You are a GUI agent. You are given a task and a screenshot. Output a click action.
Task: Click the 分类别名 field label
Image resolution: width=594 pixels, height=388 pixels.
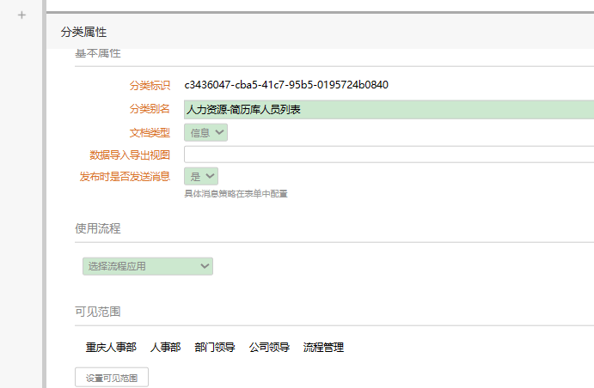(x=150, y=109)
